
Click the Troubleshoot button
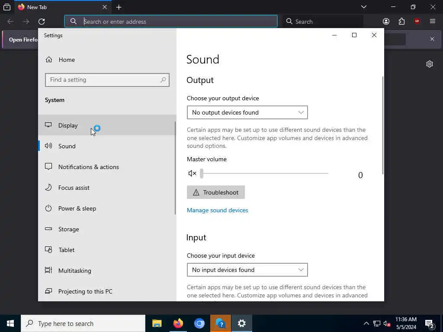(216, 192)
